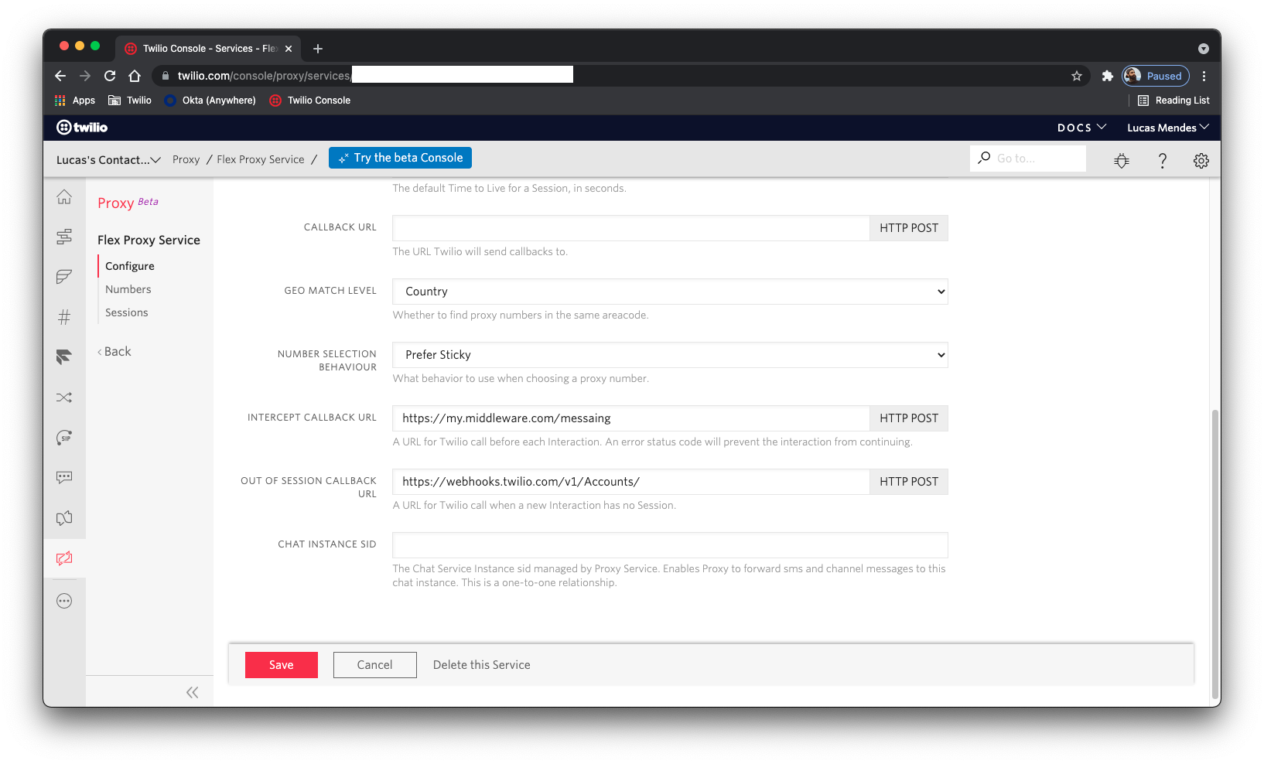Go Back from the Proxy service menu

point(114,351)
